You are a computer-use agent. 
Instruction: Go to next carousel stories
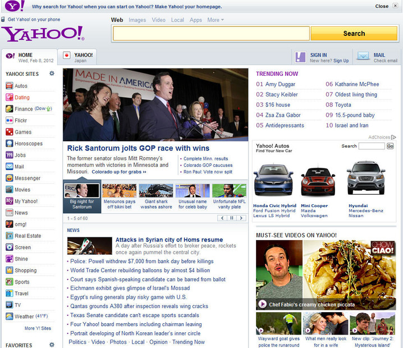pos(241,218)
